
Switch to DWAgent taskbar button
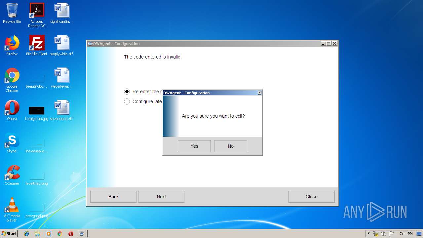click(x=82, y=234)
